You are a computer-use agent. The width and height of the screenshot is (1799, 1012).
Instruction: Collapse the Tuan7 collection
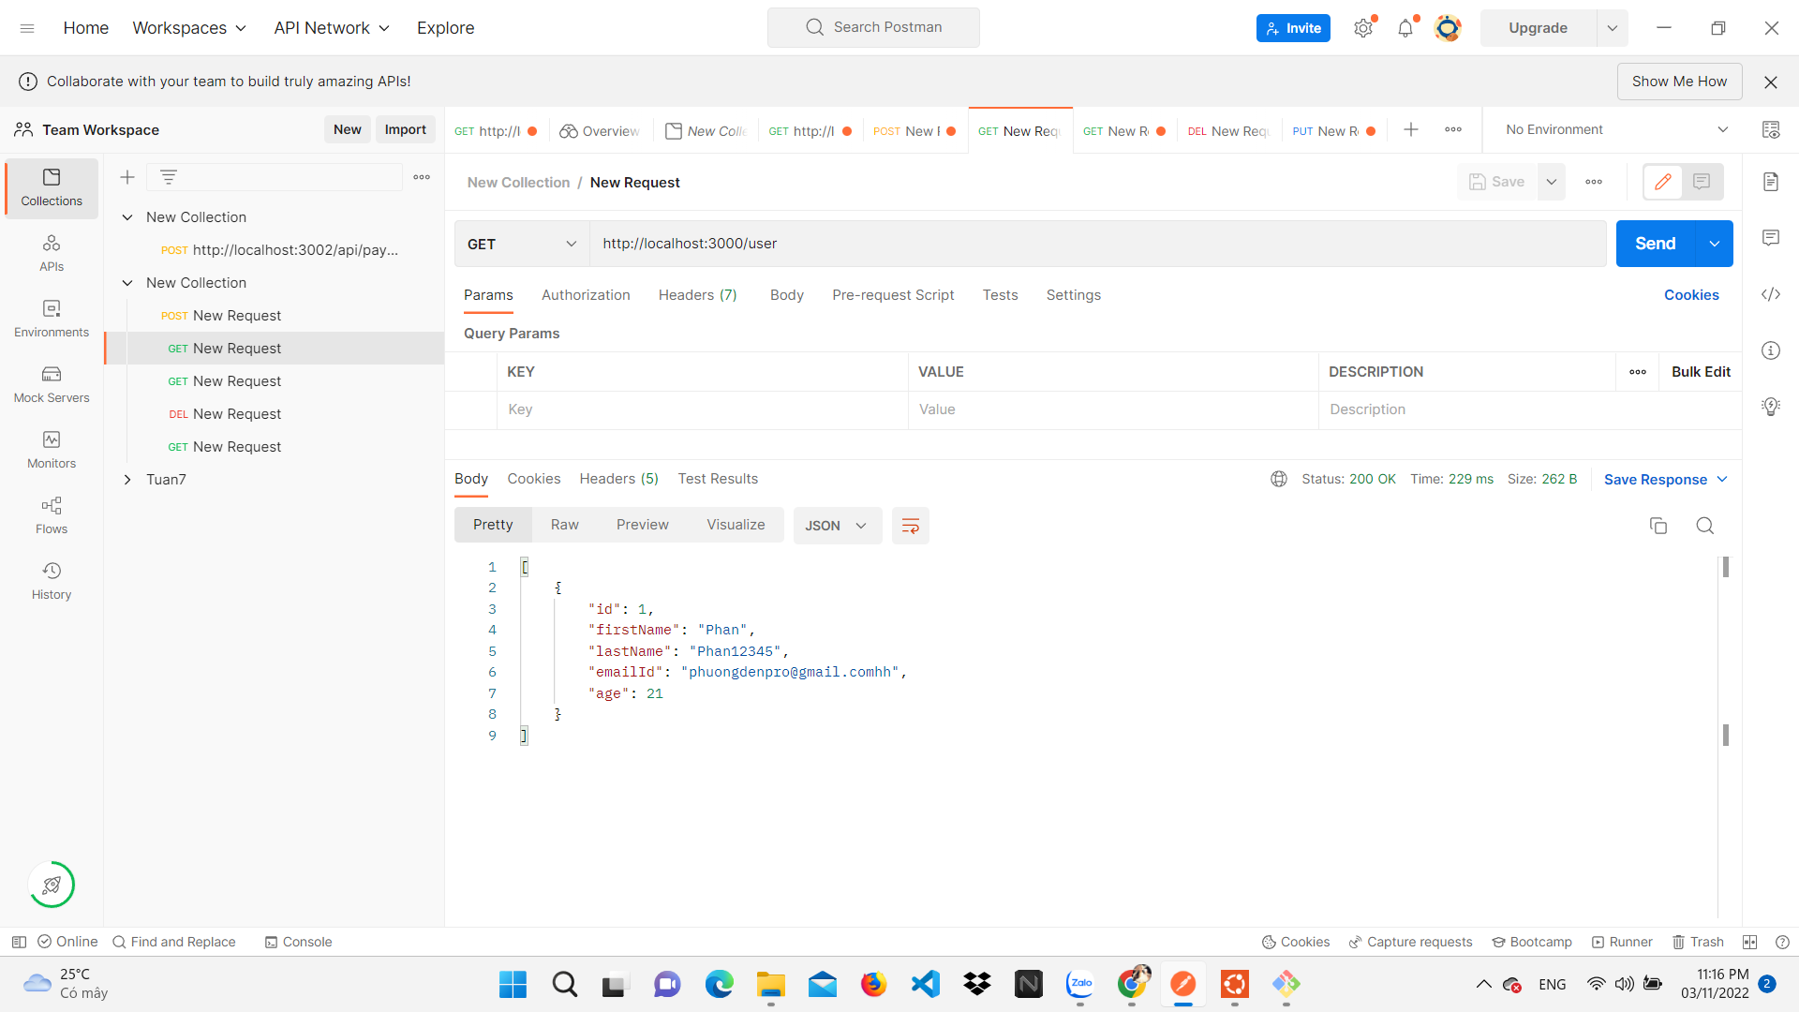(128, 480)
